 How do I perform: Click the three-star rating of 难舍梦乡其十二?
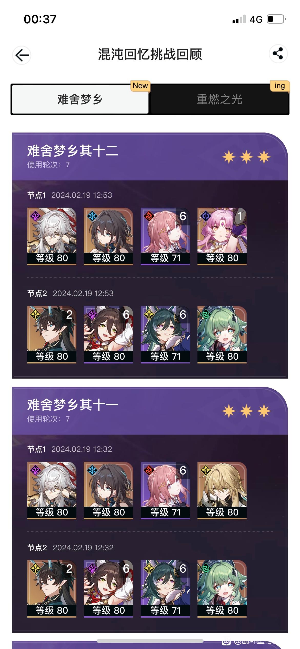coord(246,157)
